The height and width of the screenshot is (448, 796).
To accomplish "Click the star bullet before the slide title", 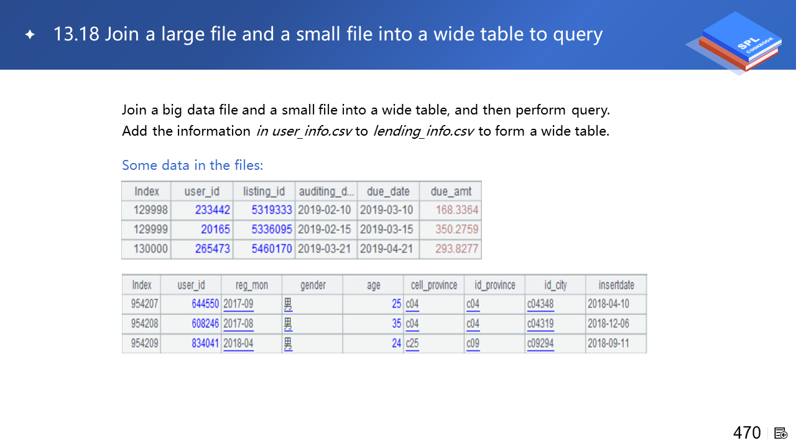I will click(x=30, y=35).
